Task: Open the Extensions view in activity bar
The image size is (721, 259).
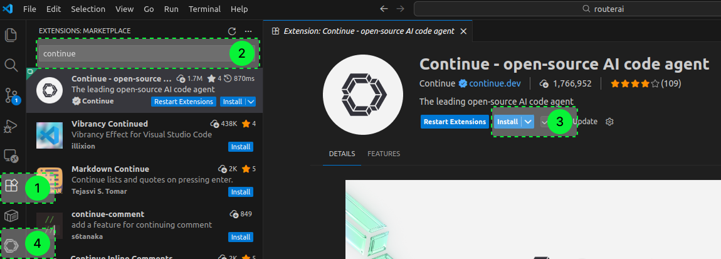Action: (x=11, y=186)
